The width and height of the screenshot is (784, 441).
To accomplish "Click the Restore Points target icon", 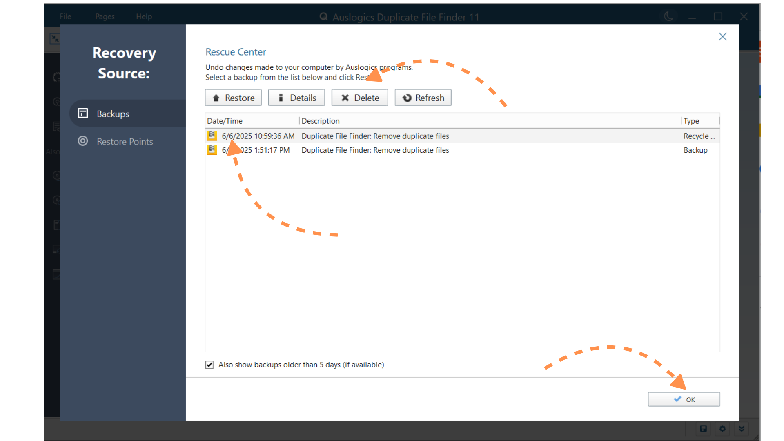I will point(83,141).
